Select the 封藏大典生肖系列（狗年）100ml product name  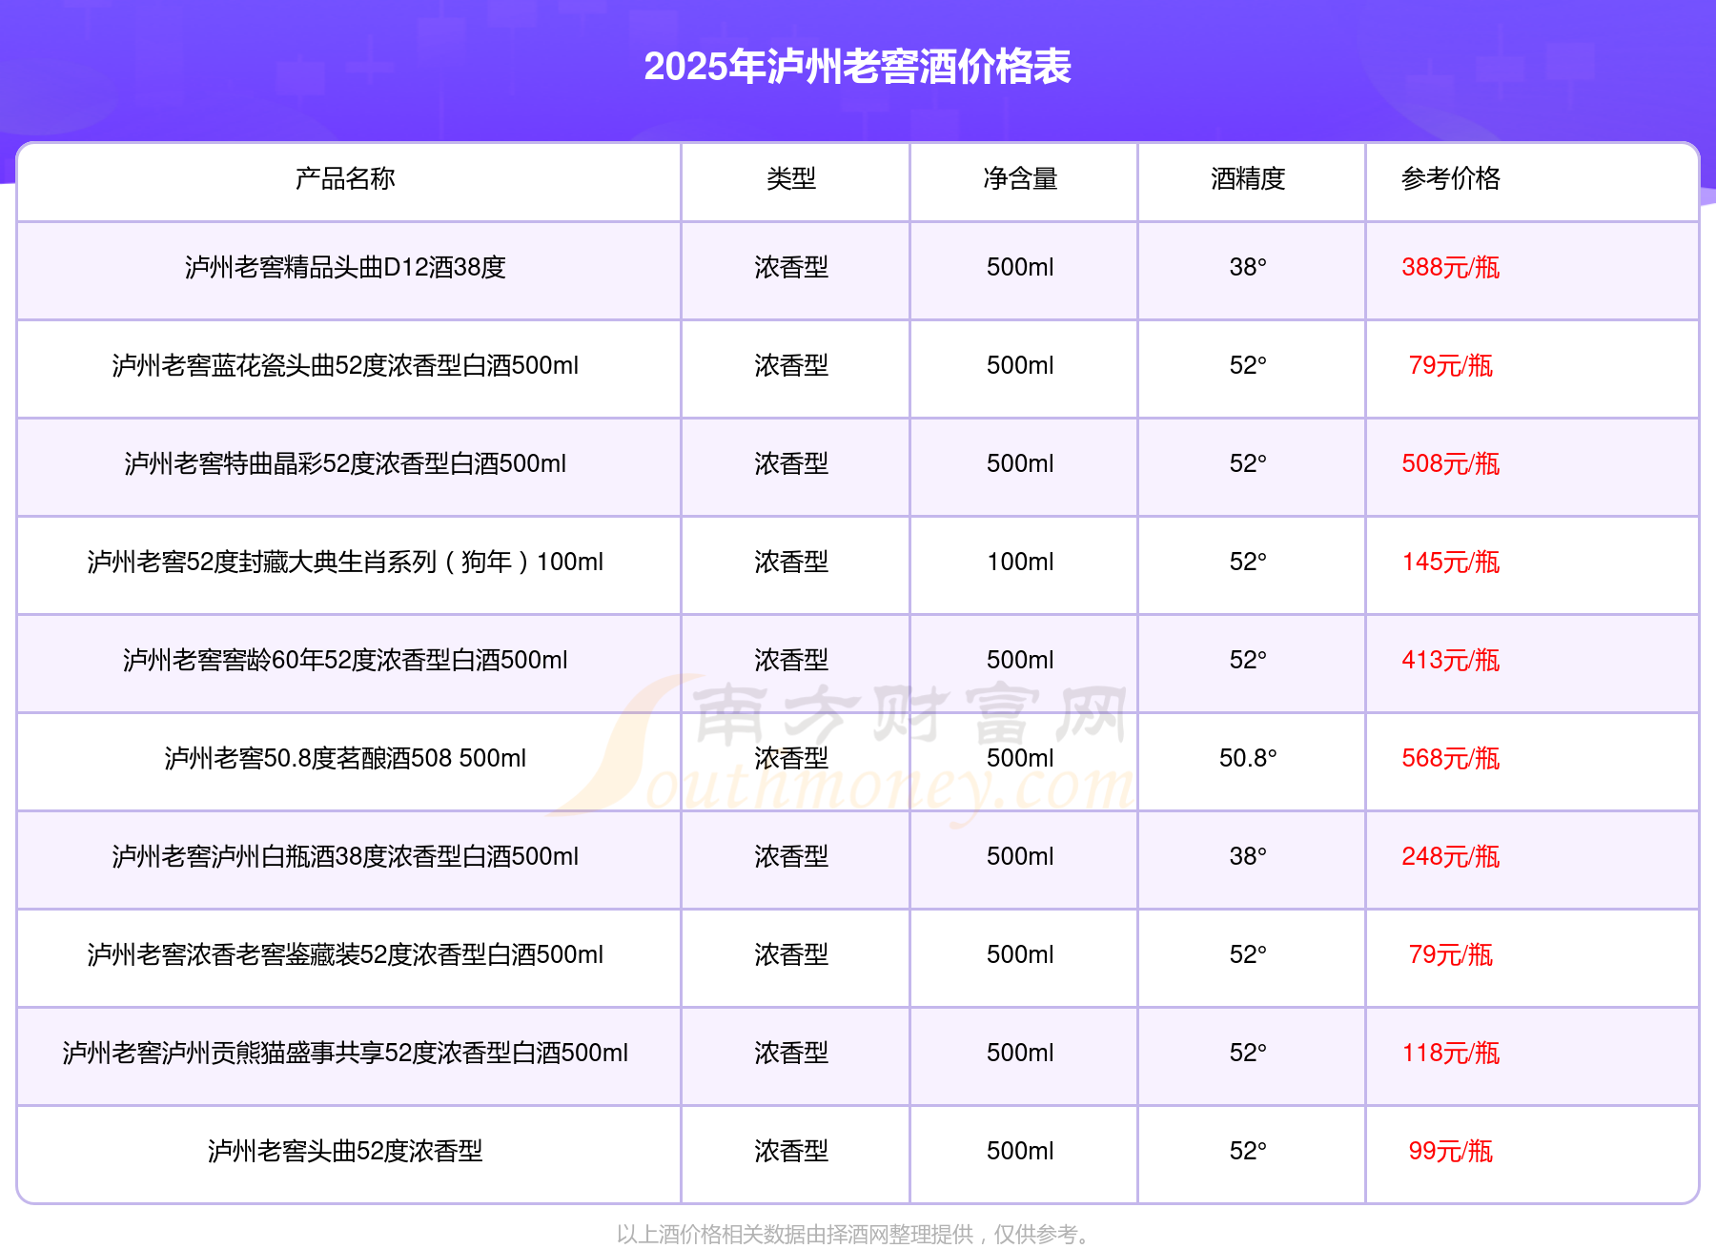tap(345, 562)
